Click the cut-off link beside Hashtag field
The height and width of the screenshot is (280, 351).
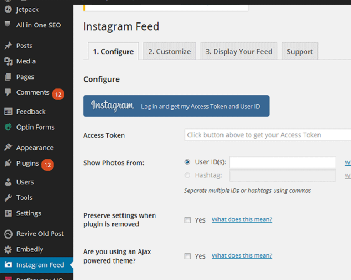point(348,176)
